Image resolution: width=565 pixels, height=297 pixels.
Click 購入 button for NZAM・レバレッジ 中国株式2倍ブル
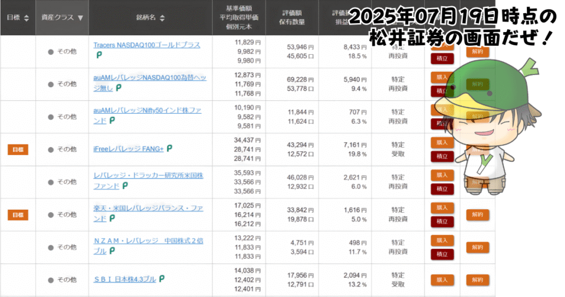(442, 240)
